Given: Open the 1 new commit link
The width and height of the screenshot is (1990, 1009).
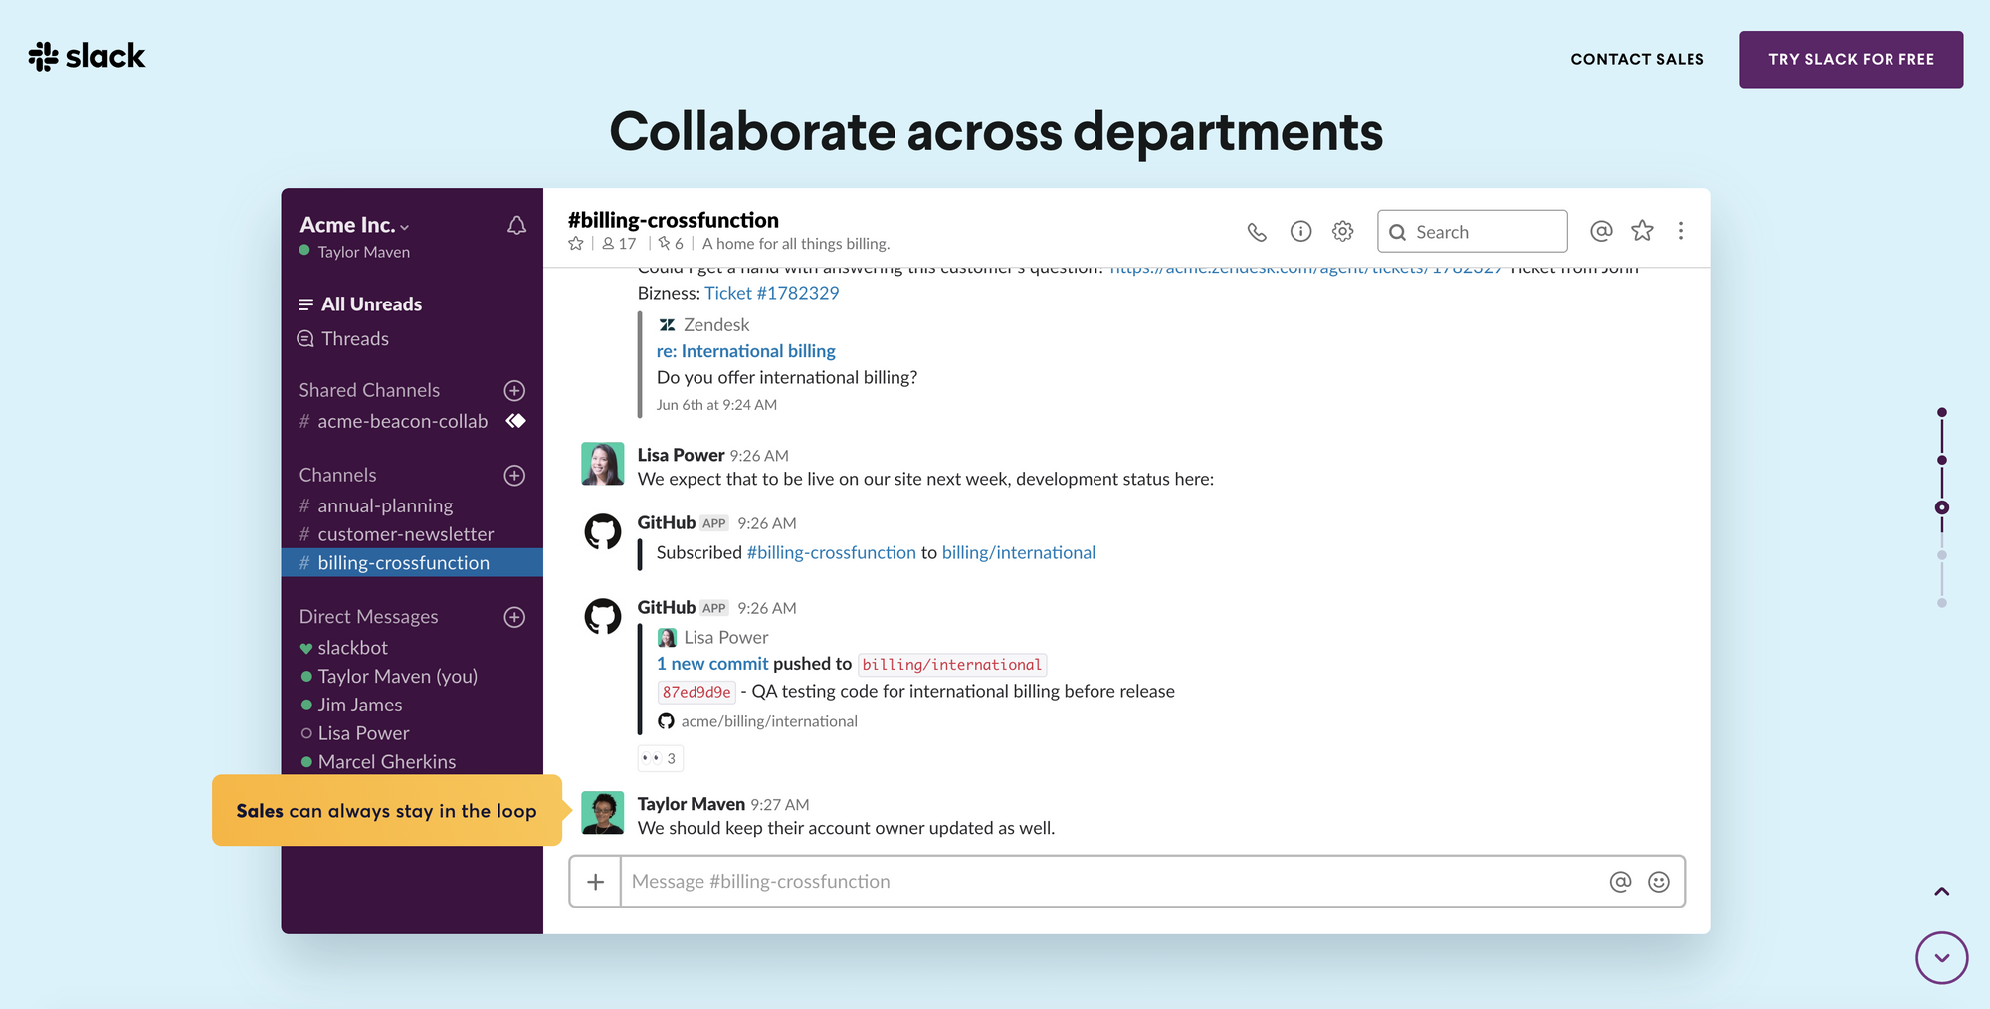Looking at the screenshot, I should pyautogui.click(x=712, y=664).
